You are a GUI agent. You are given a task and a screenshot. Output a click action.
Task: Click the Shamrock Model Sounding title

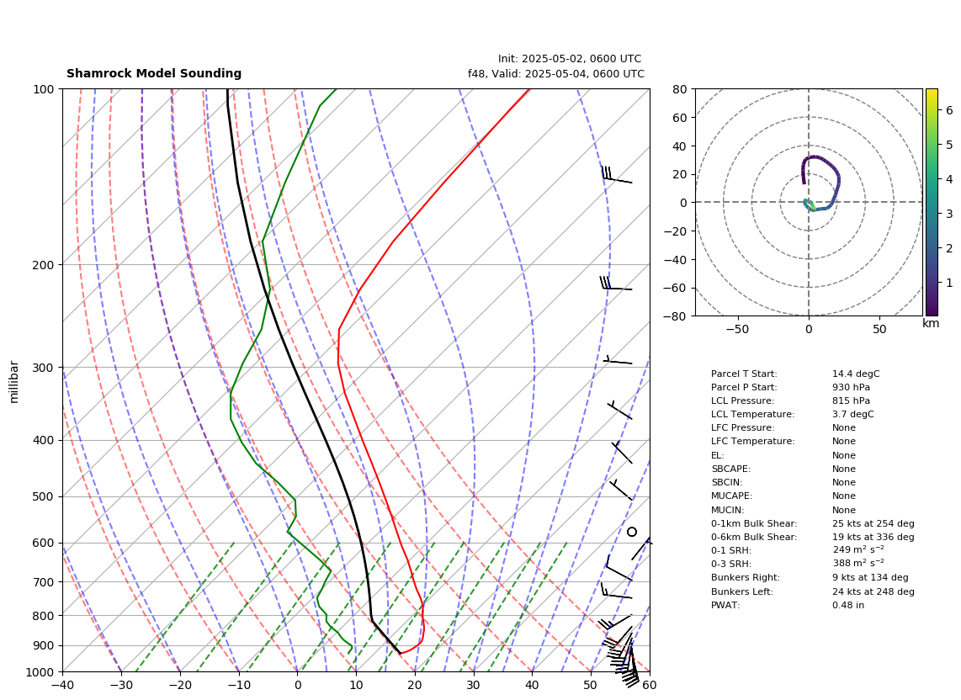pyautogui.click(x=154, y=73)
